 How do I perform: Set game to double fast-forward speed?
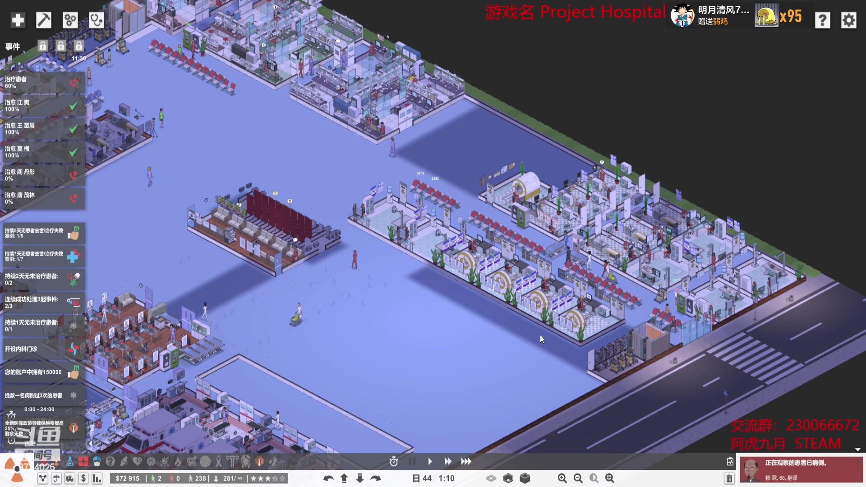point(447,461)
